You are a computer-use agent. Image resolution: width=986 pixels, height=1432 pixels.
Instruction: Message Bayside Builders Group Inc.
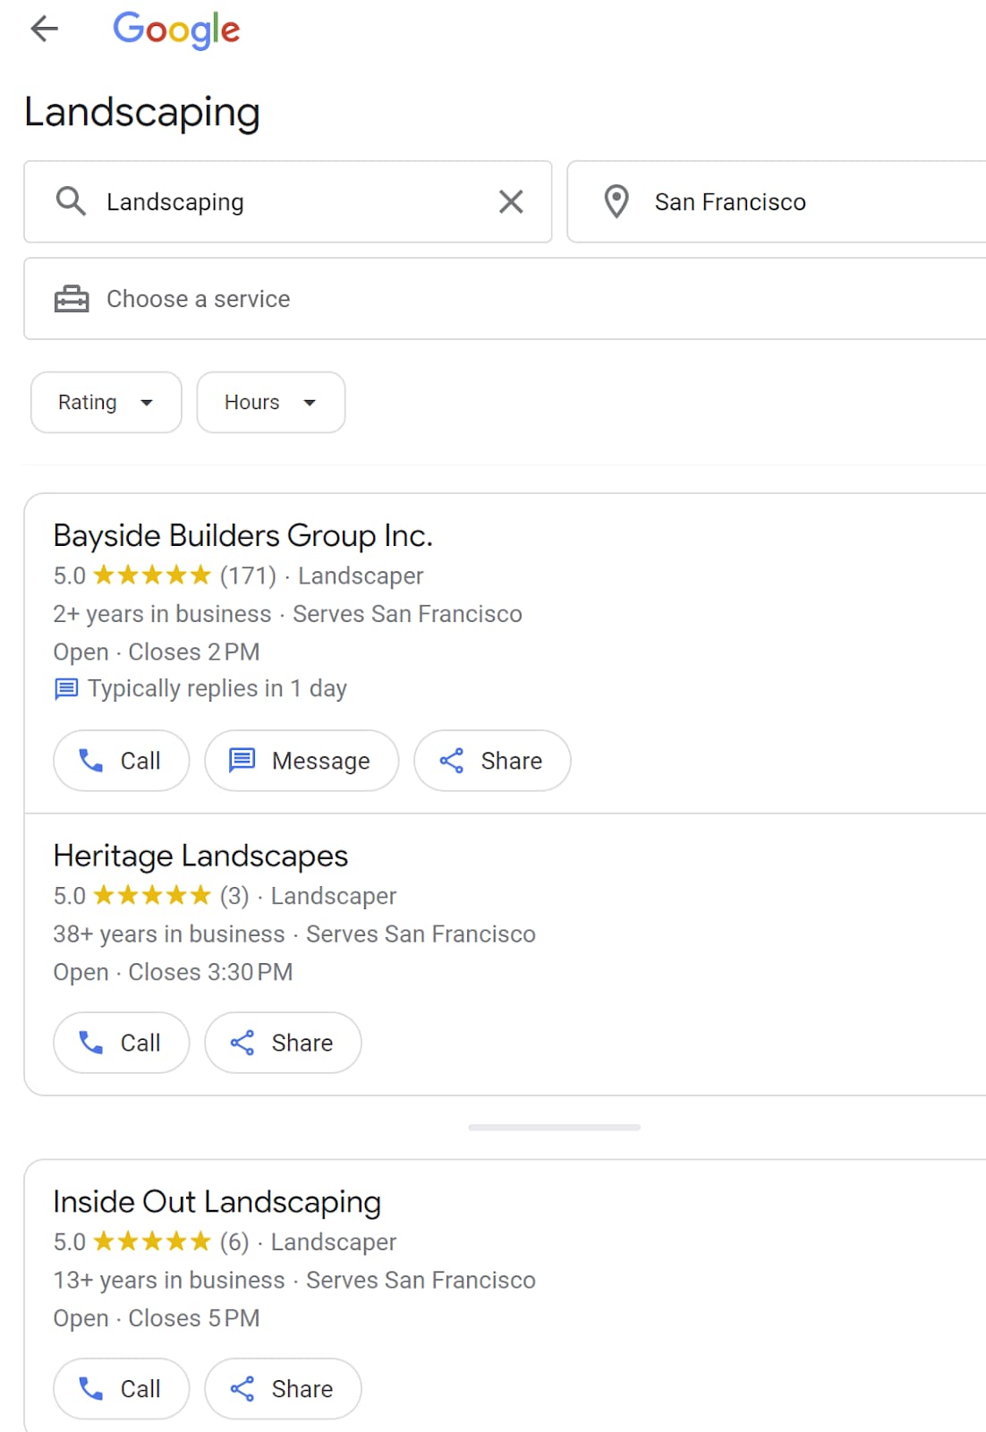(302, 761)
